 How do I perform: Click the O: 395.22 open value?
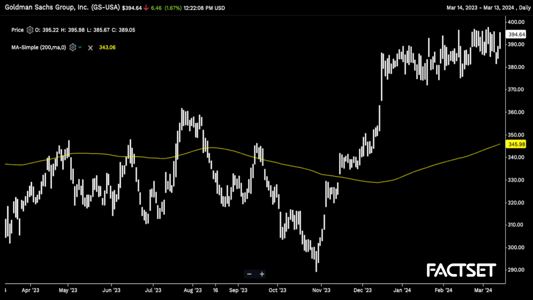pyautogui.click(x=47, y=30)
